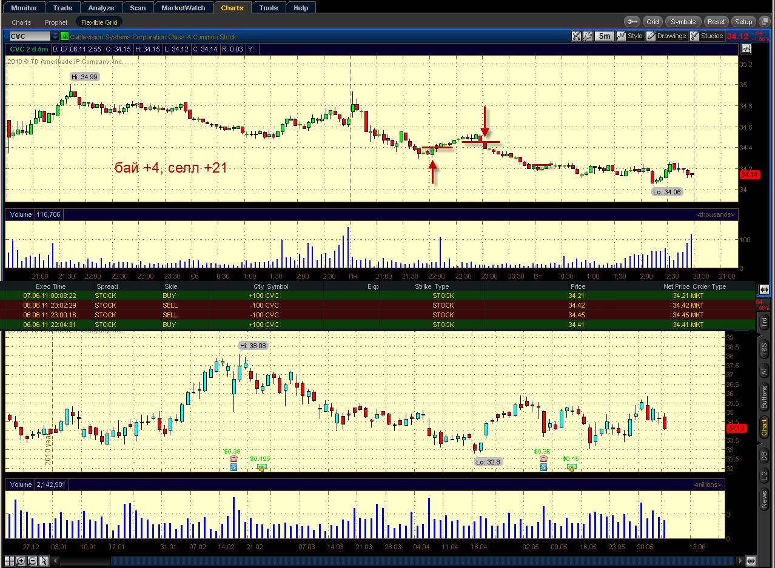Click the $0.39 earnings phone icon
Screen dimensions: 775x568
coord(233,460)
